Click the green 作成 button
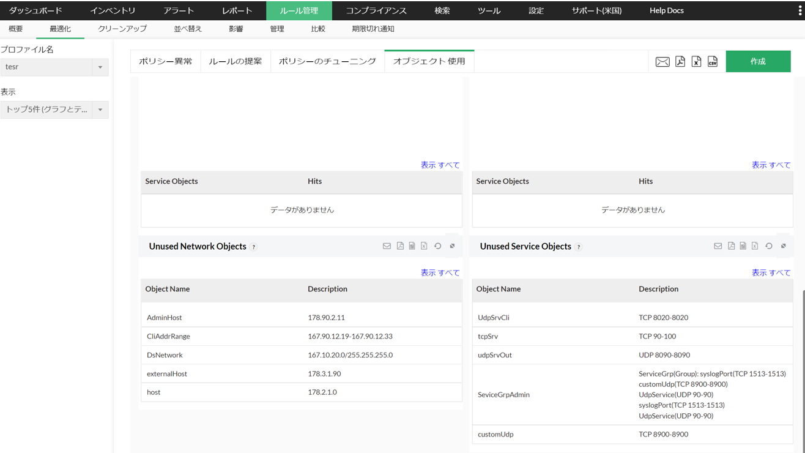This screenshot has height=453, width=805. 758,62
